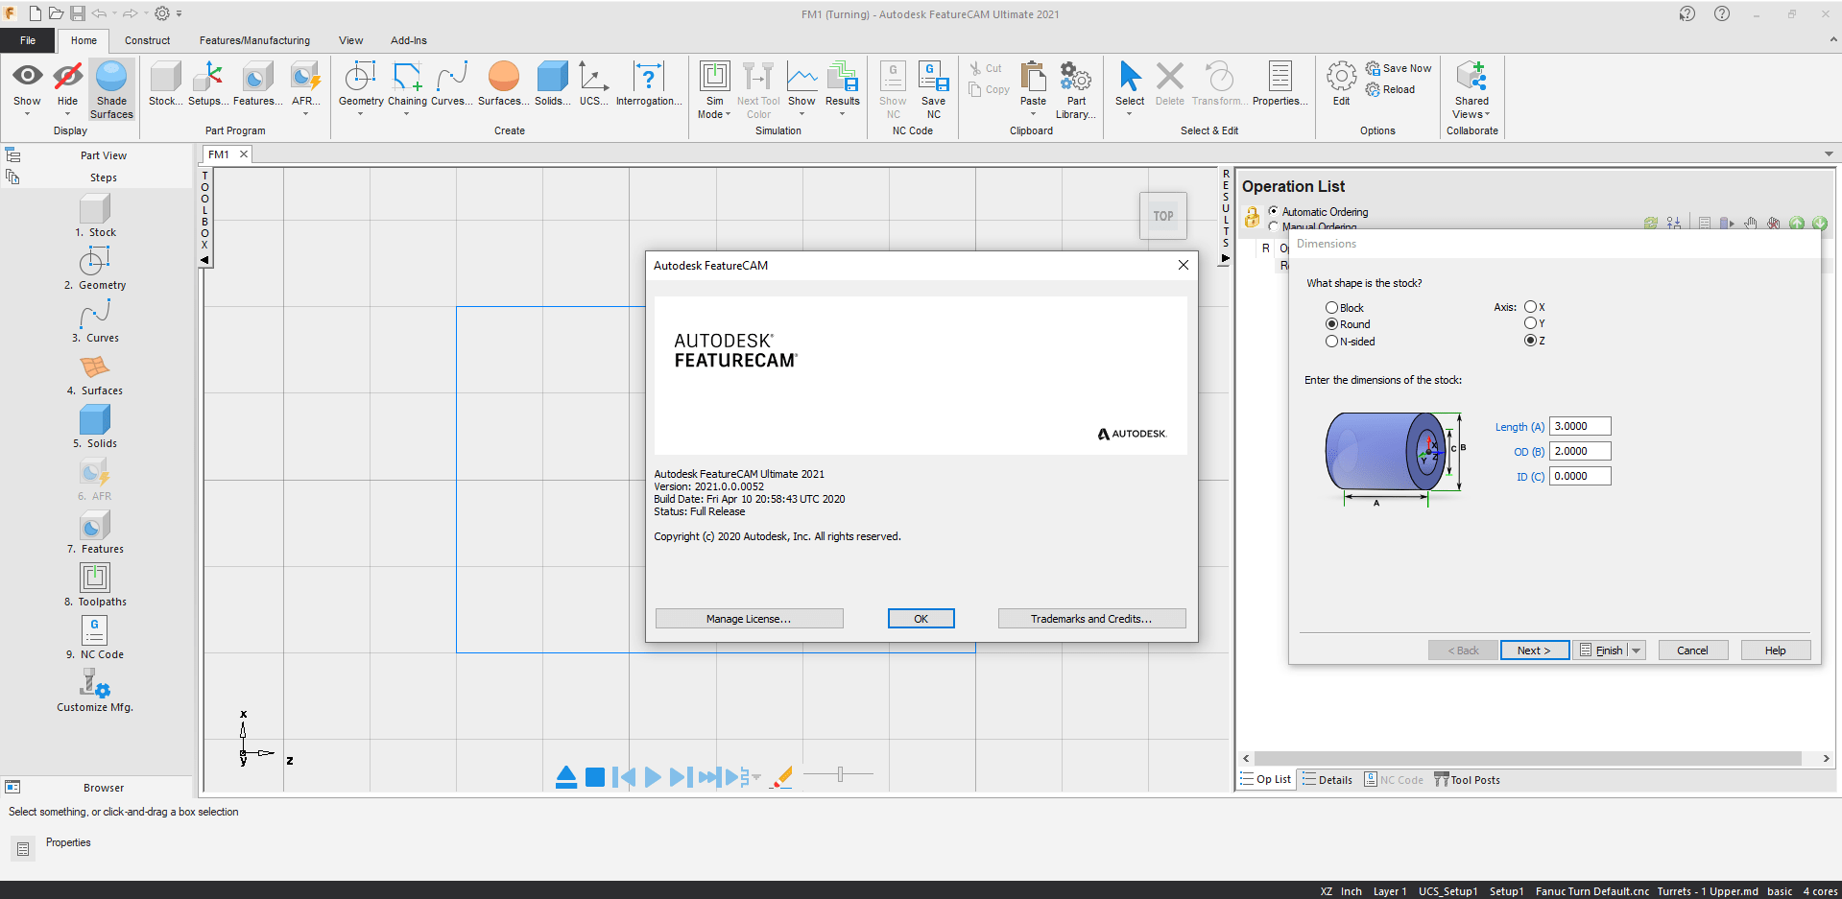Open the Details tab in results panel

[x=1328, y=780]
